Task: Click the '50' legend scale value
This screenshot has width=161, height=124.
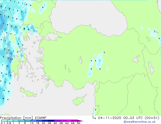Action: (x=78, y=123)
